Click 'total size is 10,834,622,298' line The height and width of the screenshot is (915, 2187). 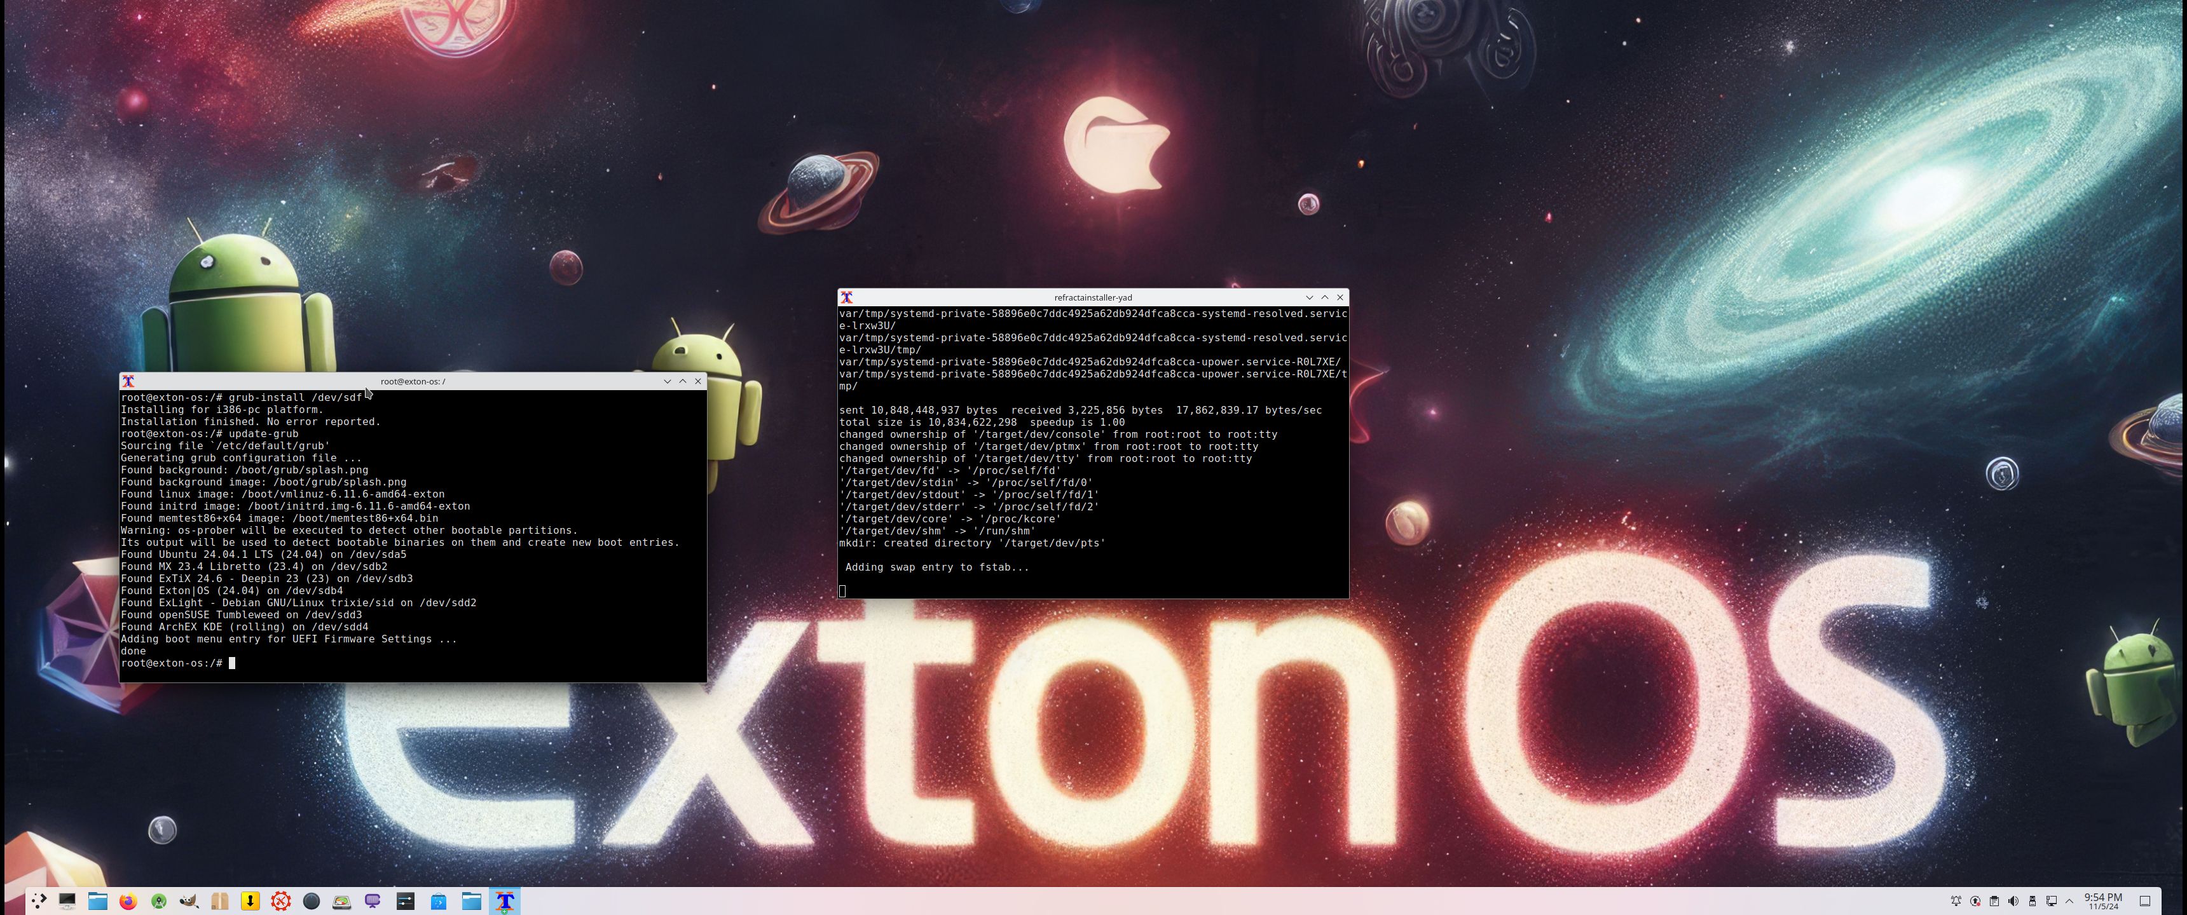click(982, 422)
